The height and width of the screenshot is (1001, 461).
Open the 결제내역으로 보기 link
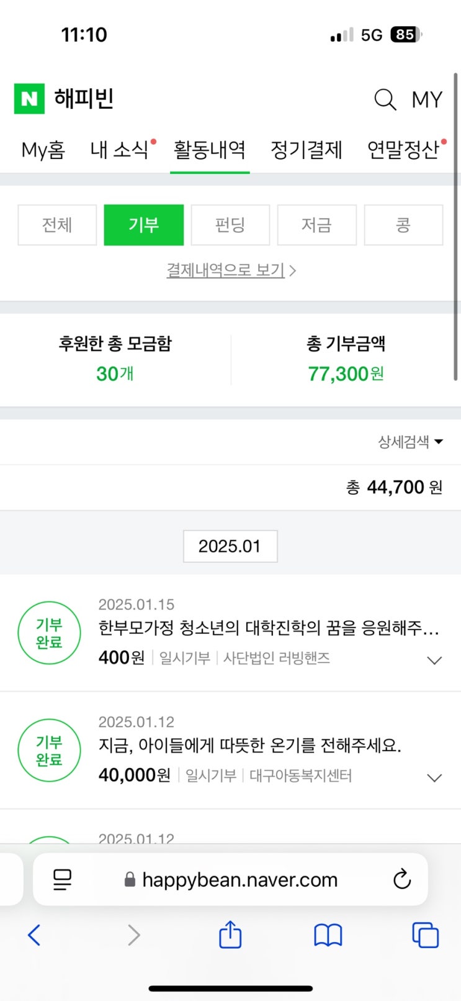tap(231, 270)
